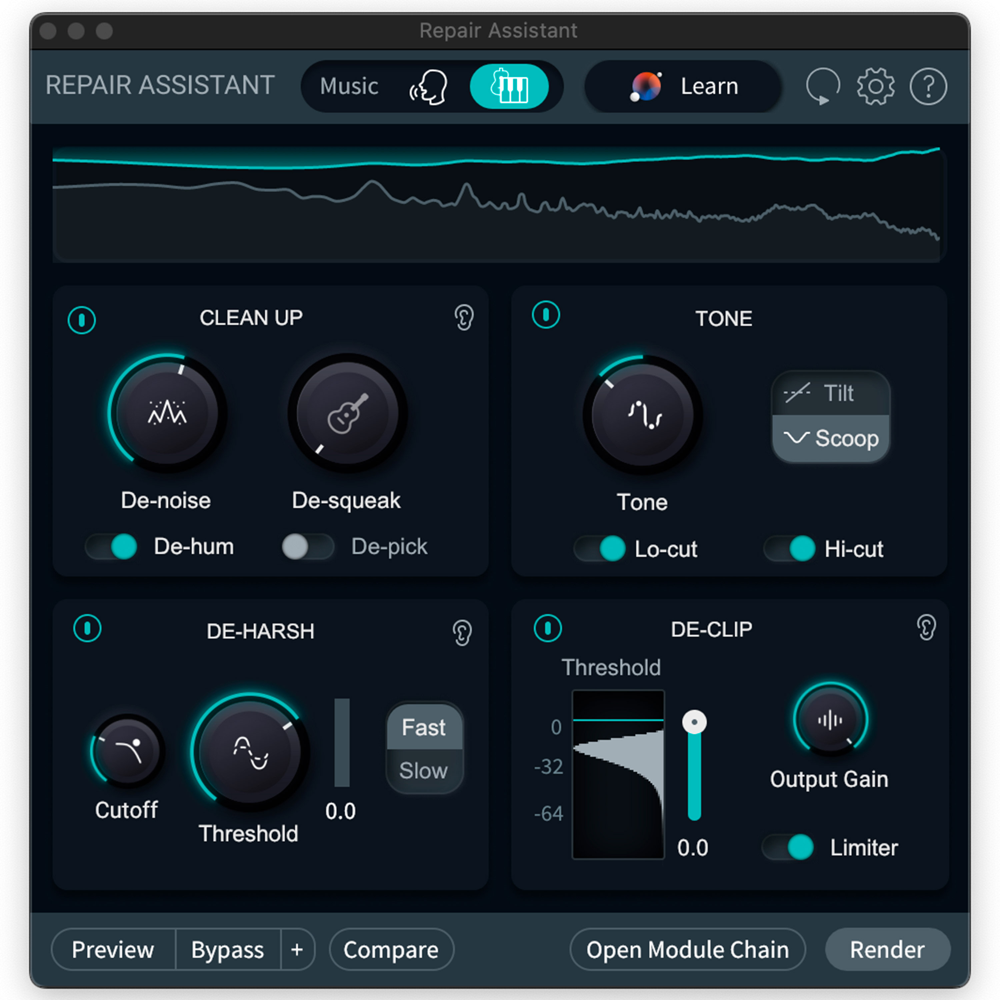Open the settings gear icon
The height and width of the screenshot is (1000, 1000).
[x=875, y=86]
